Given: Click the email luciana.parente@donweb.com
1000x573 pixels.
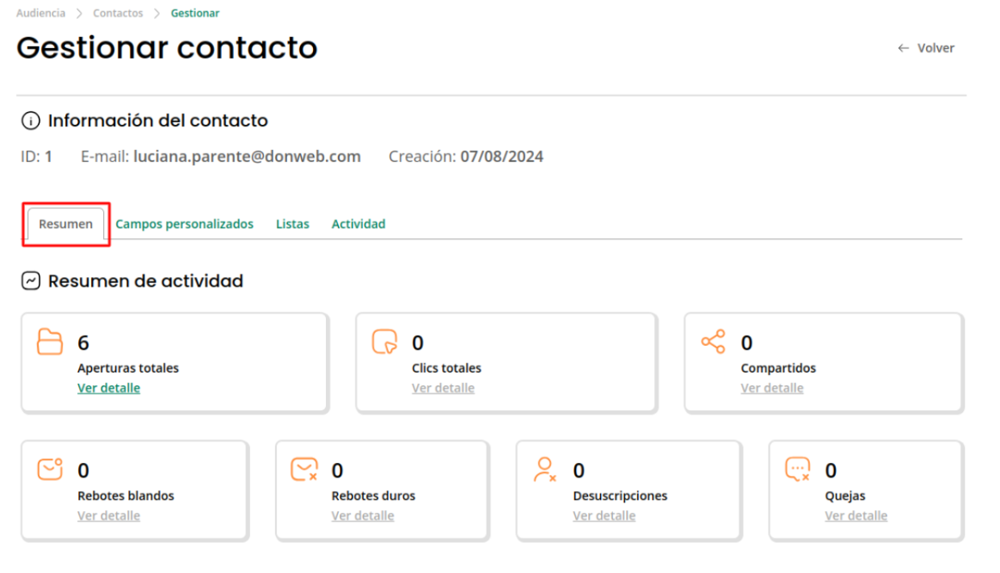Looking at the screenshot, I should pyautogui.click(x=247, y=157).
